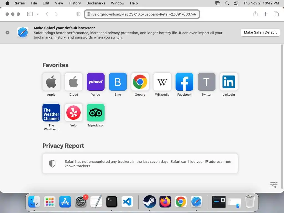
Task: Click the Safari Dock icon
Action: [196, 202]
